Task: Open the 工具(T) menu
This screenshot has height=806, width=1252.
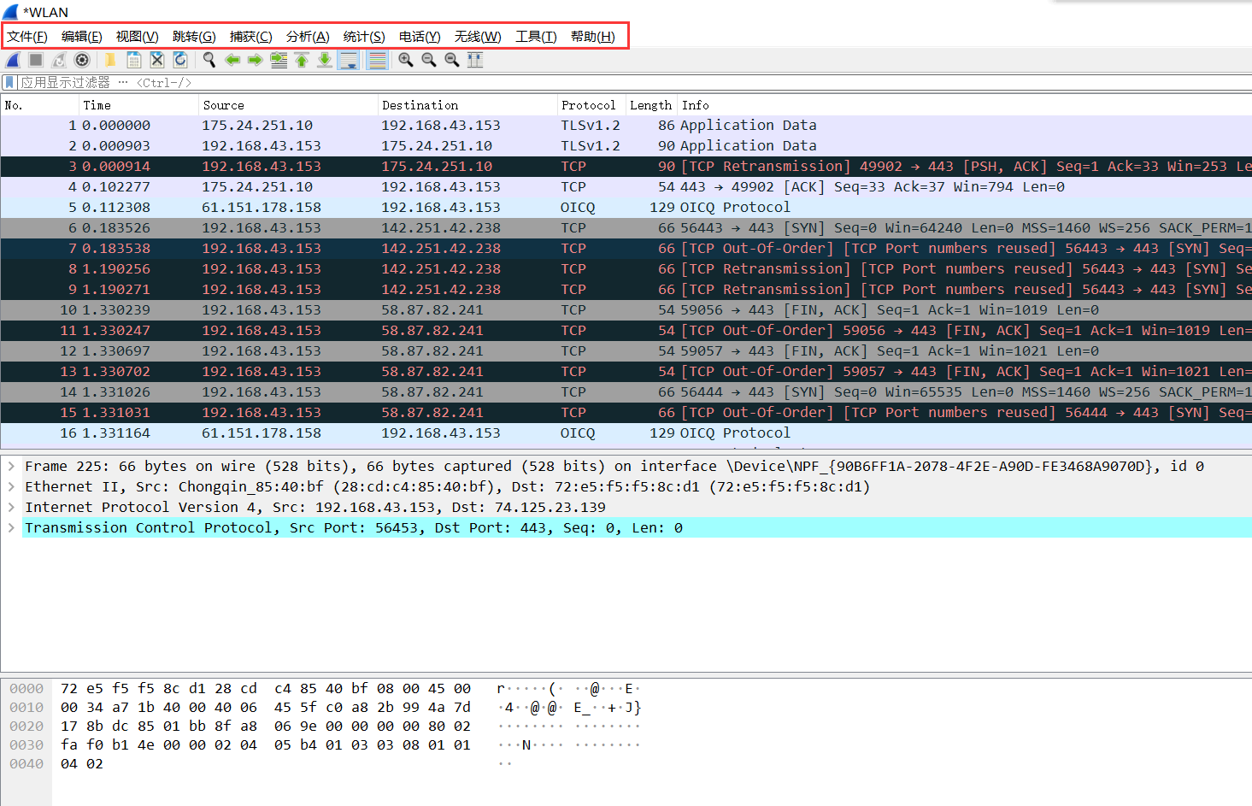Action: pyautogui.click(x=536, y=37)
